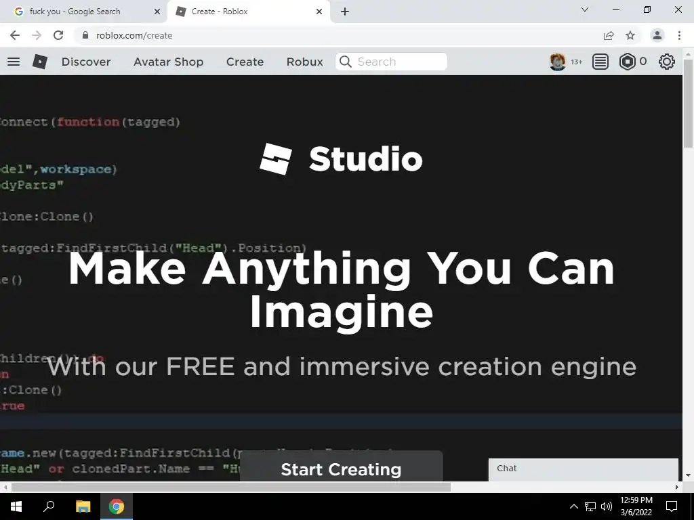
Task: Reload the current page
Action: pos(58,35)
